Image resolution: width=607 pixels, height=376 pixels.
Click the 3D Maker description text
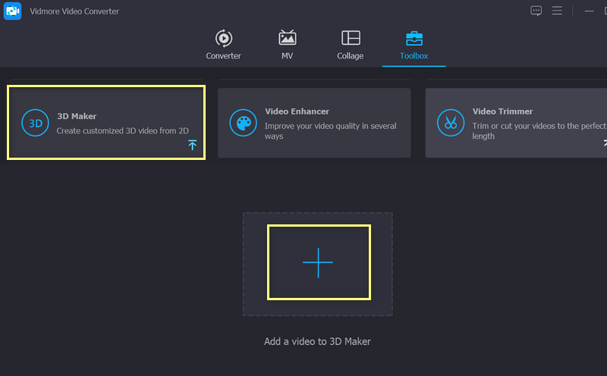click(122, 131)
